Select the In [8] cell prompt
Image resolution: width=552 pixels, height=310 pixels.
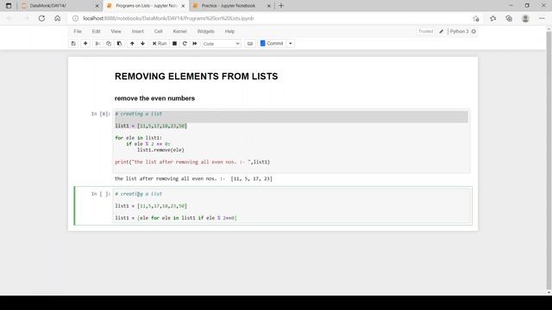click(101, 114)
